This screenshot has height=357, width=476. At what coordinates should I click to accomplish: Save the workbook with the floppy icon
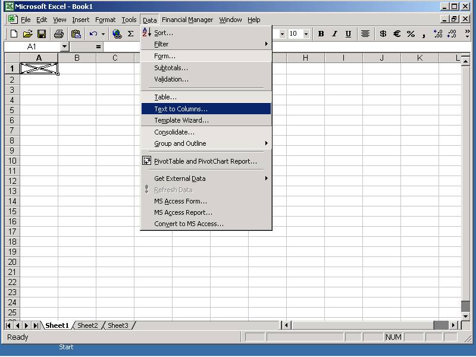(42, 34)
